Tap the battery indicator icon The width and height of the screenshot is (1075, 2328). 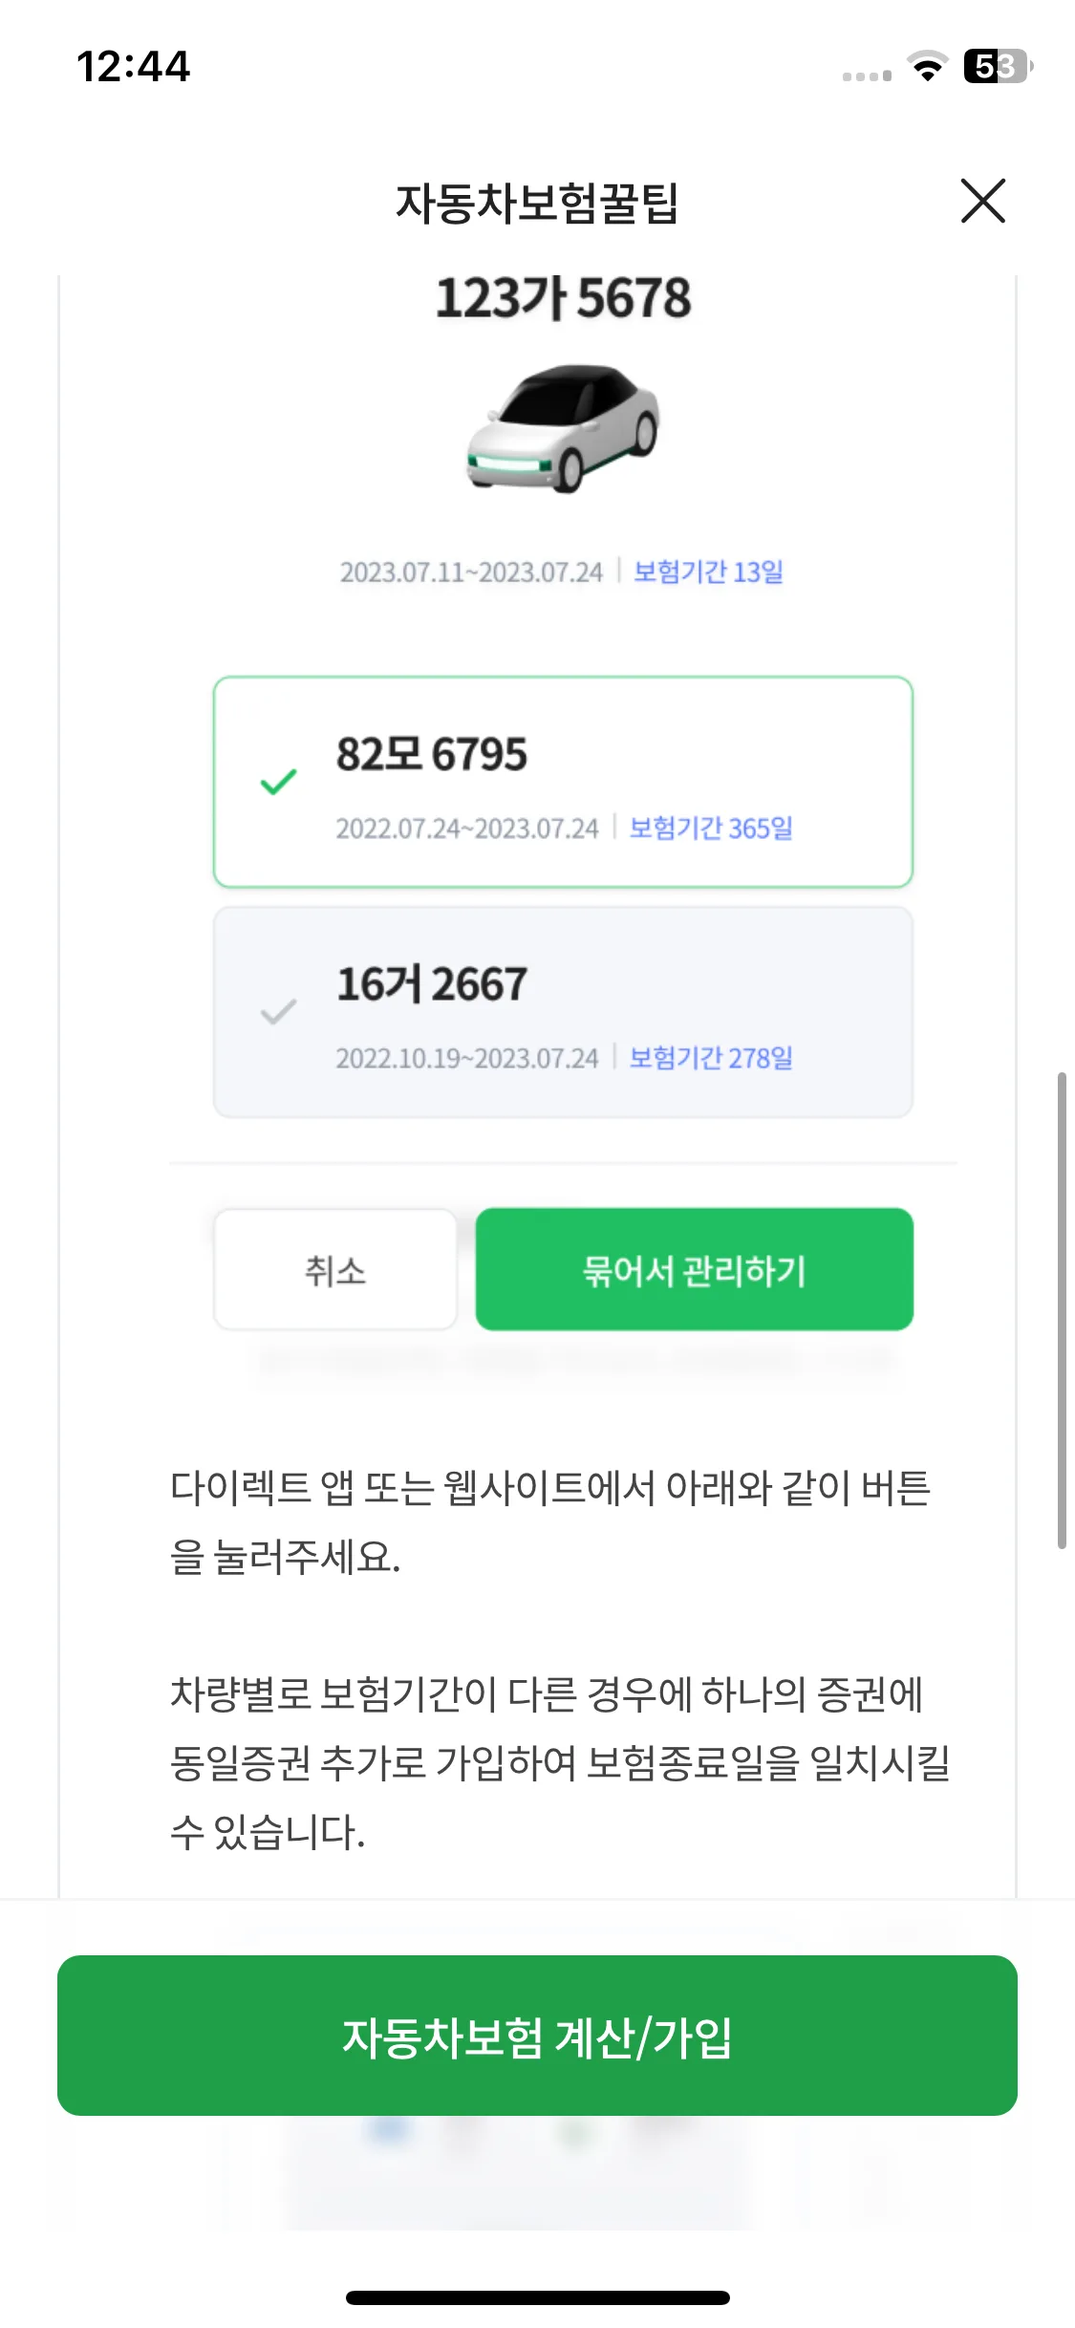pos(999,66)
